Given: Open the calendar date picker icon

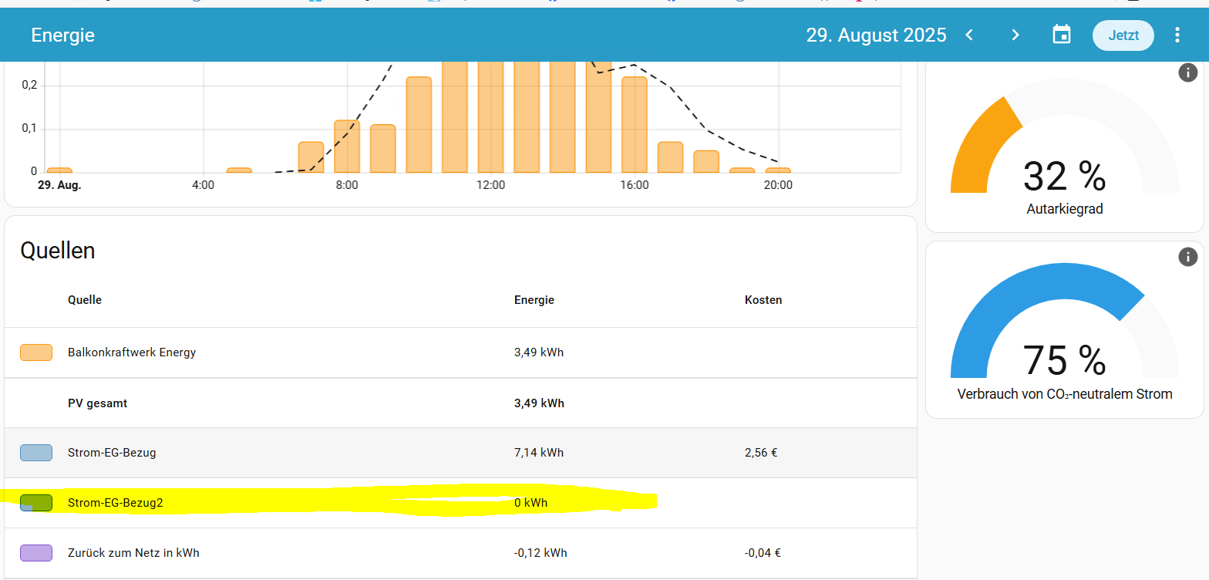Looking at the screenshot, I should click(1062, 35).
